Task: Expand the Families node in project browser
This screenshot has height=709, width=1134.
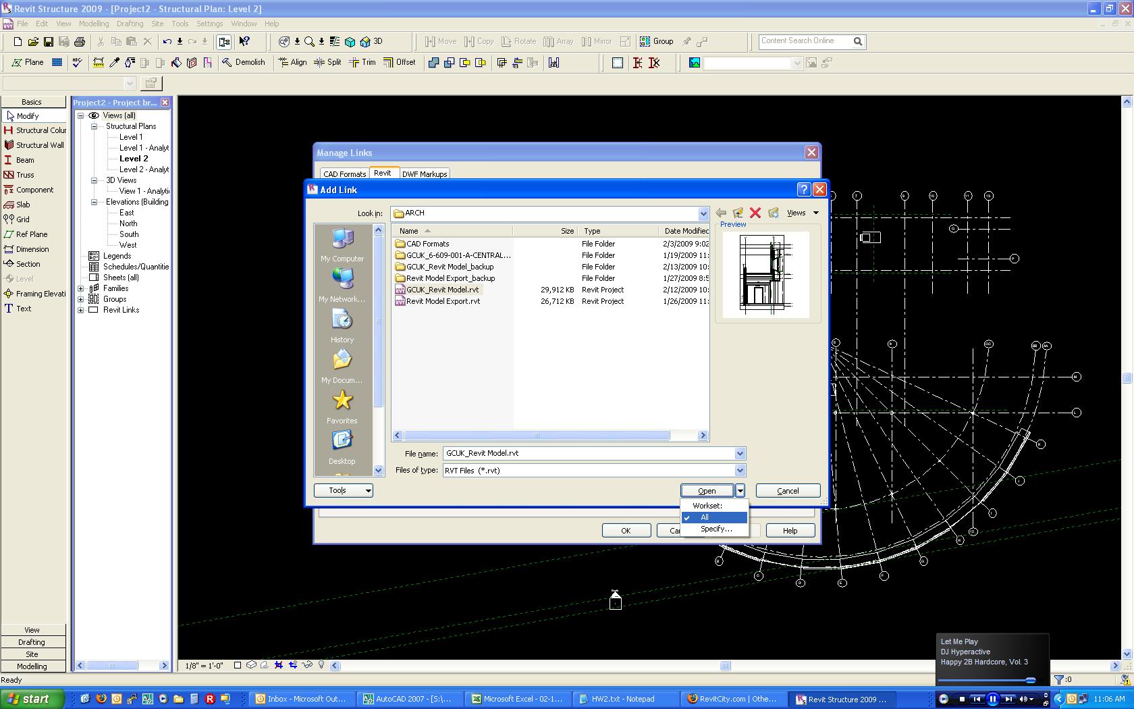Action: pos(81,288)
